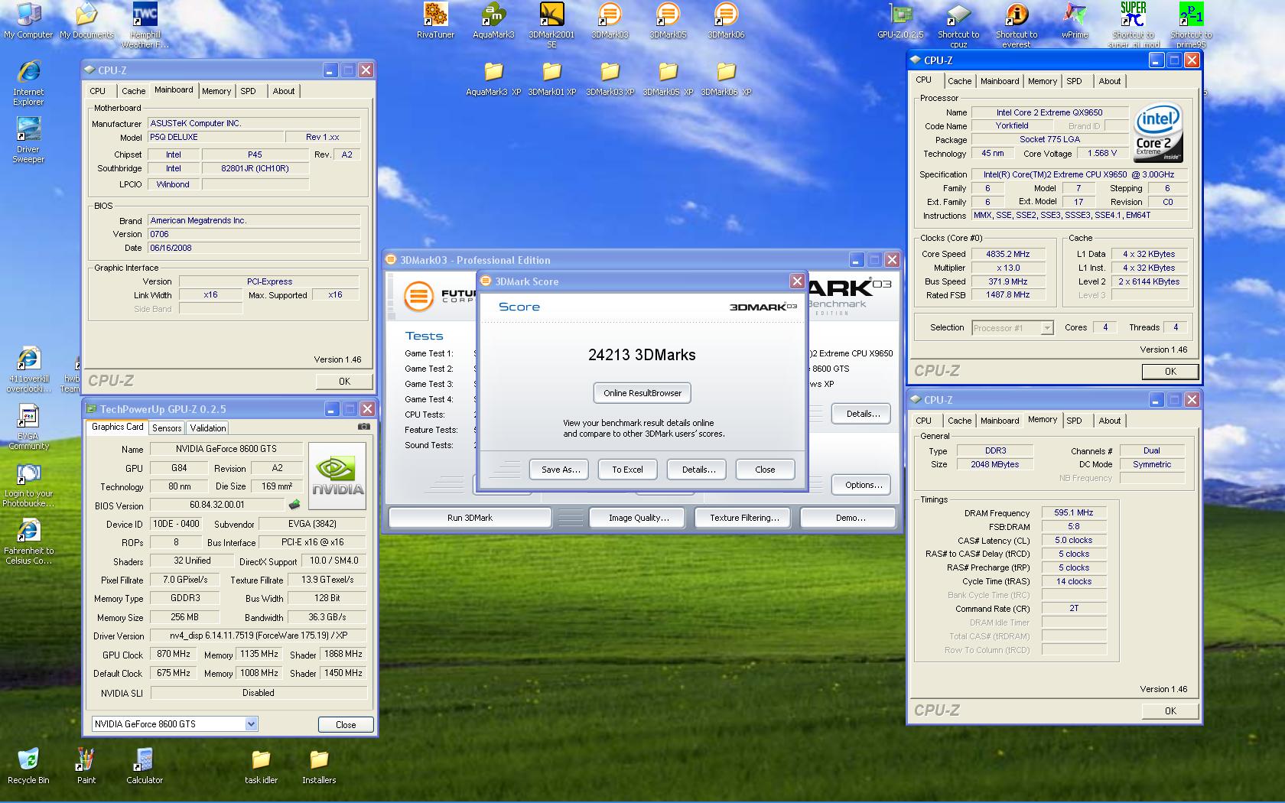
Task: Click BIOS save icon in GPU-Z
Action: [x=294, y=505]
